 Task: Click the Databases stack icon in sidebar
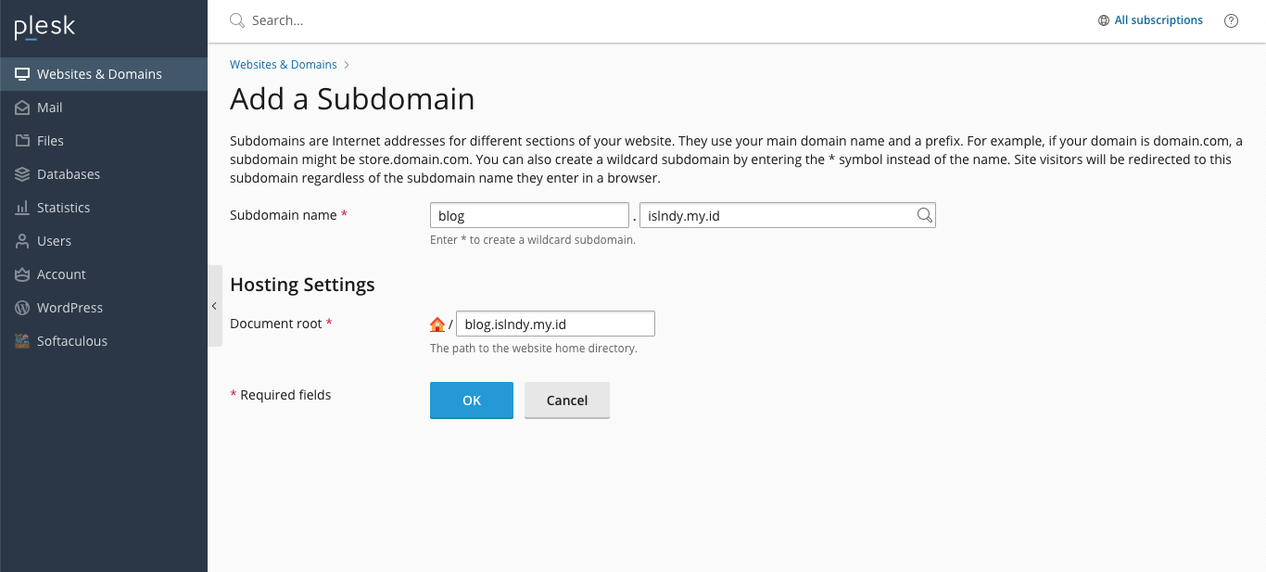(22, 174)
